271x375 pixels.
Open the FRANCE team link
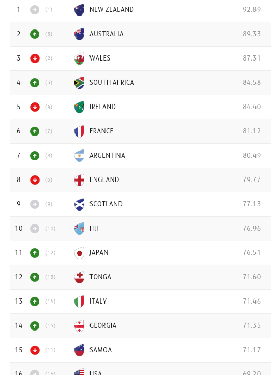pyautogui.click(x=101, y=131)
